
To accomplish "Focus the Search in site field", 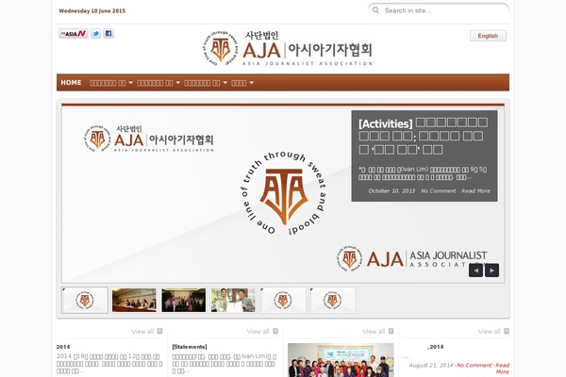I will coord(439,10).
